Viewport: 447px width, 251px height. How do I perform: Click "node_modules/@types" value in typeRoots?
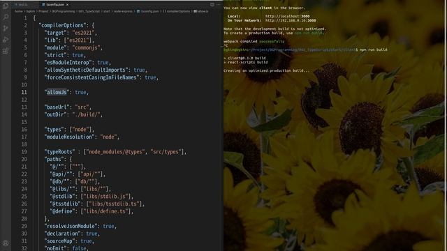115,152
